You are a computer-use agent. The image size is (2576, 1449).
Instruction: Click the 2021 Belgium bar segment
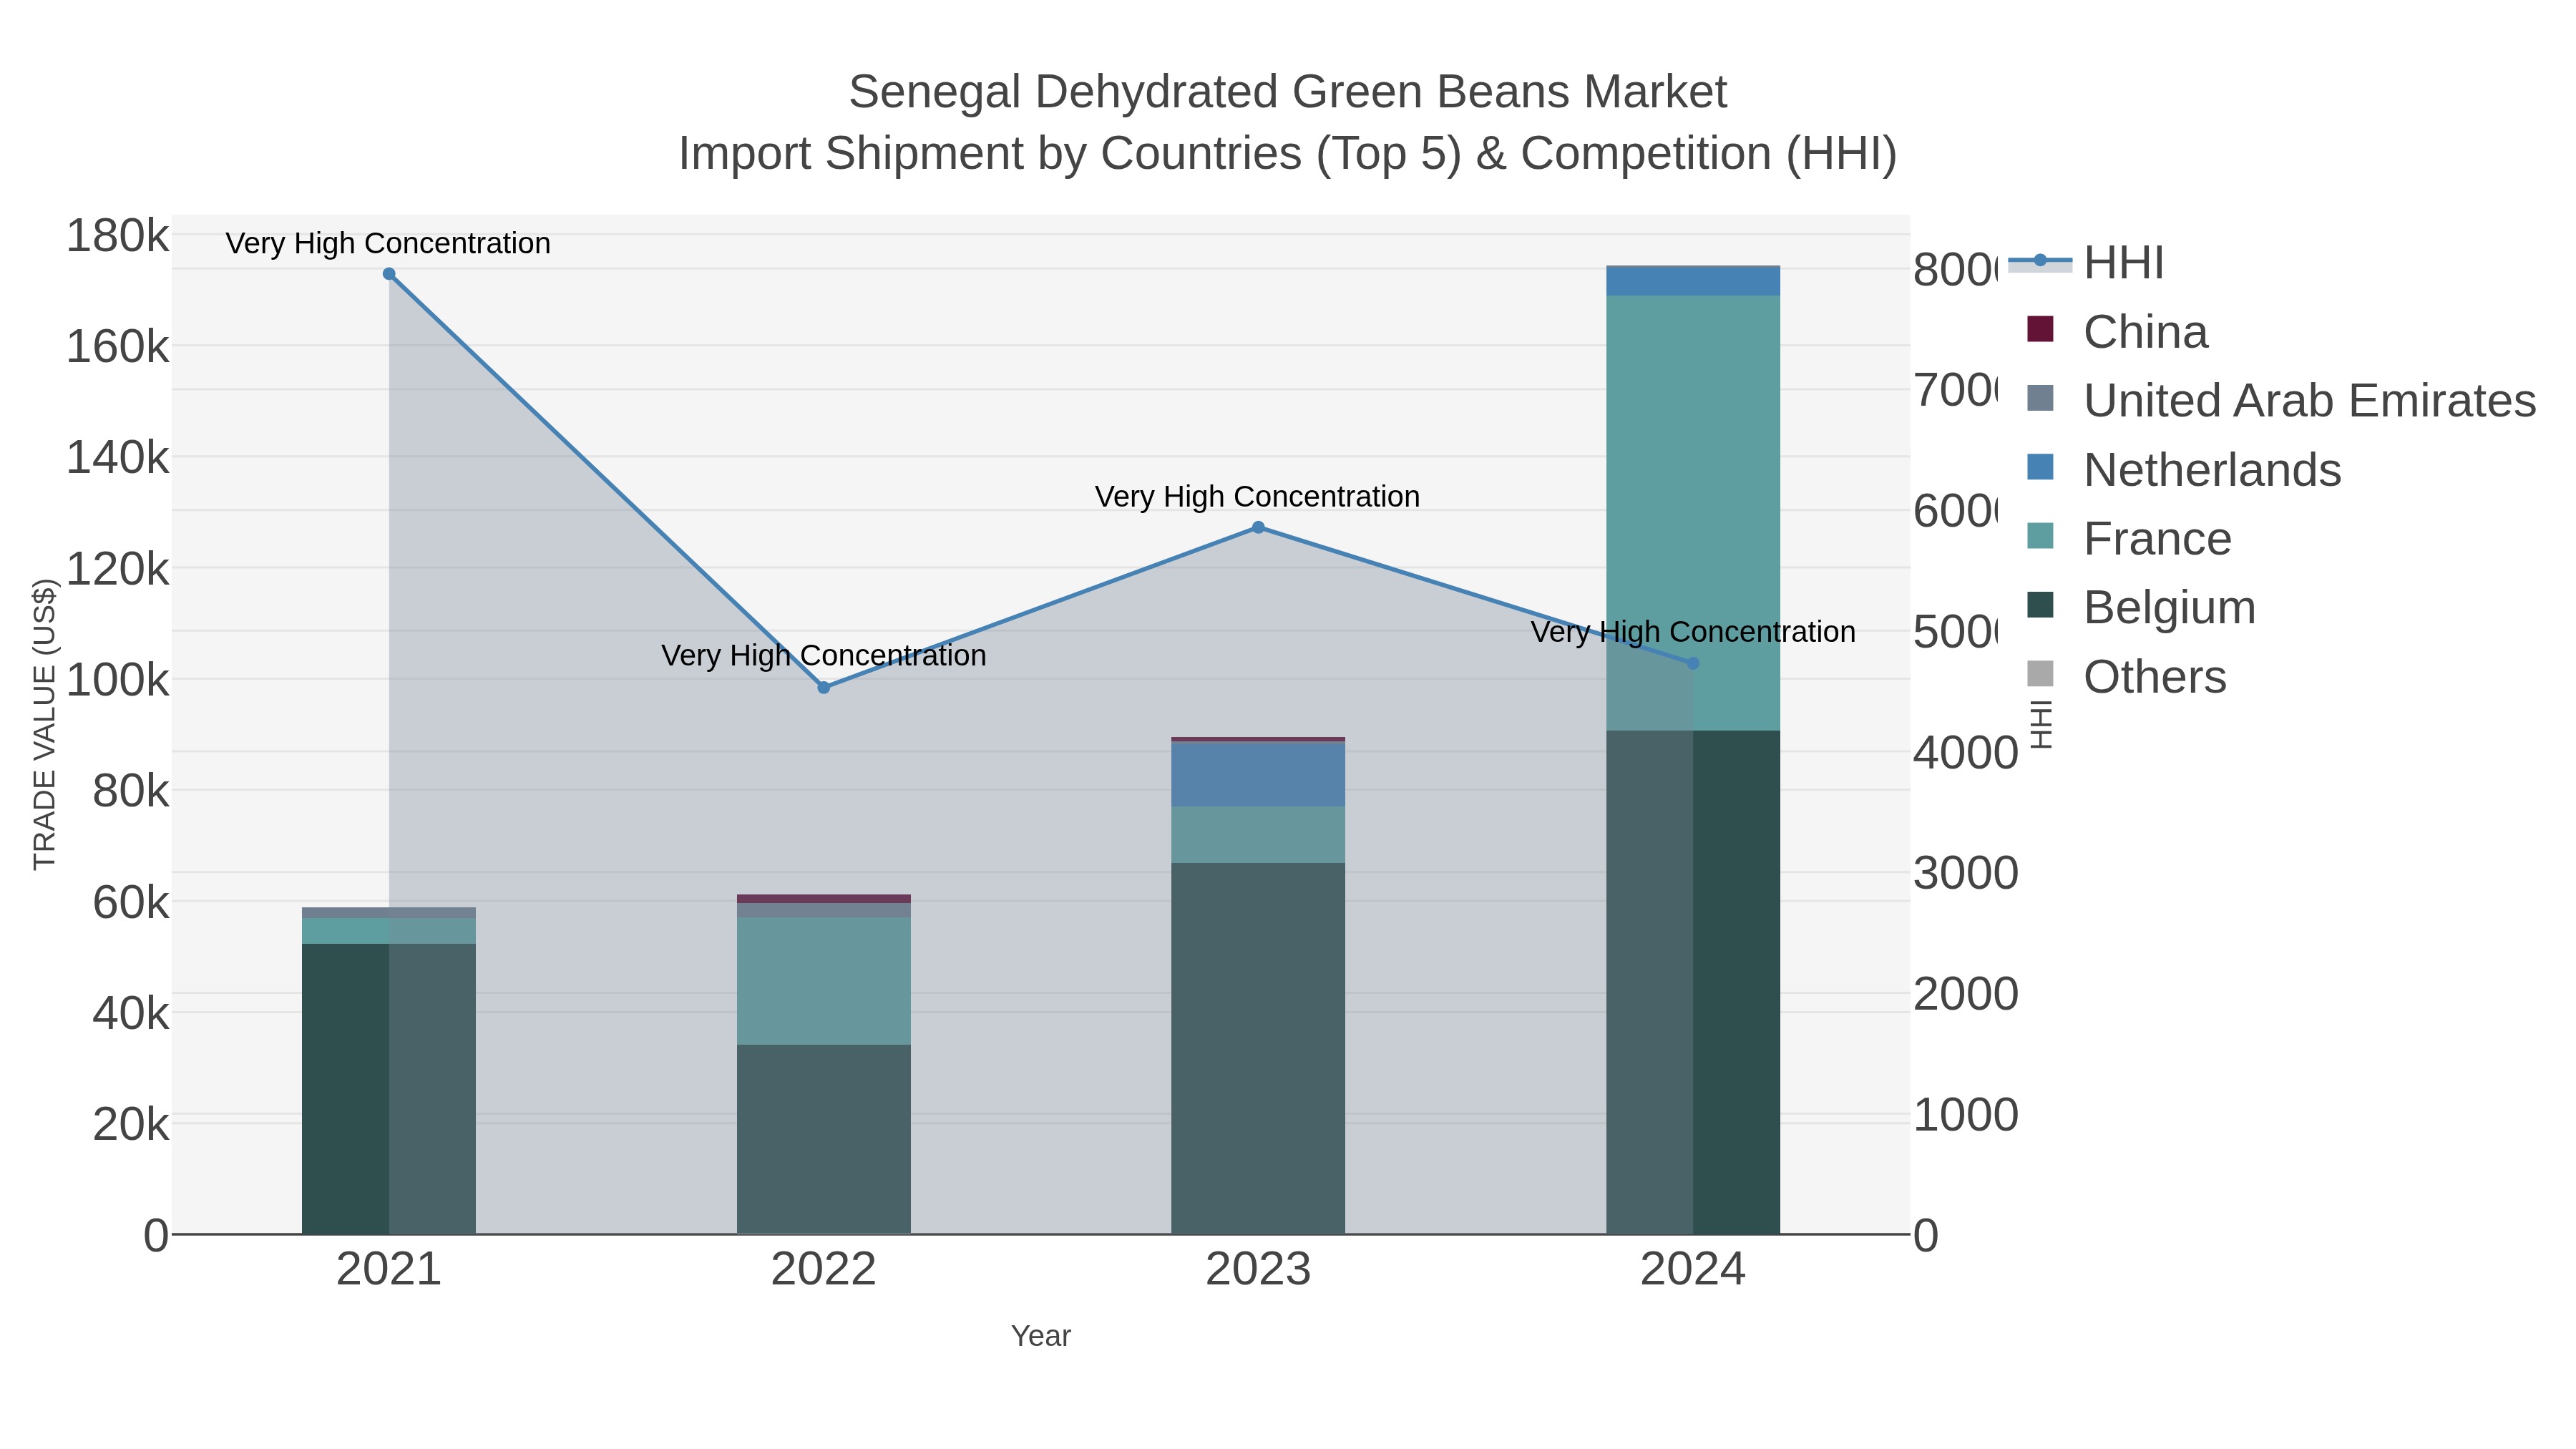(x=389, y=1089)
